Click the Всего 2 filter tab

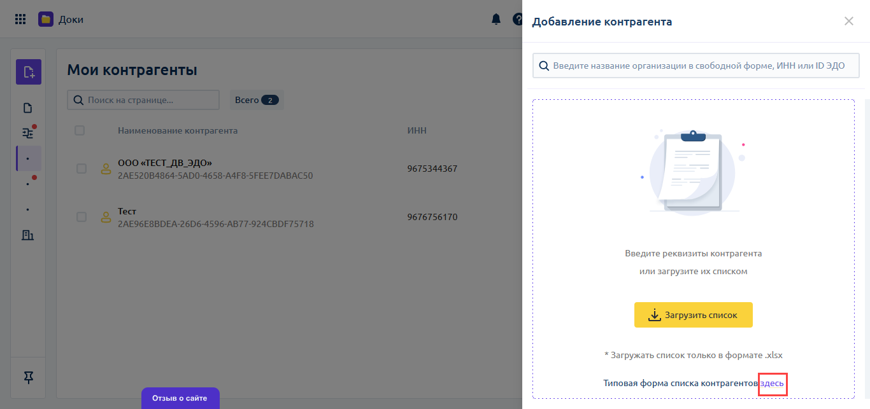(x=257, y=100)
